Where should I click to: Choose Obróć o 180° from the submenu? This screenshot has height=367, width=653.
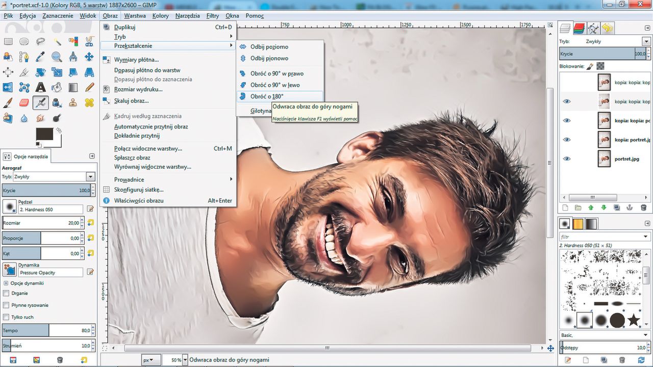pyautogui.click(x=280, y=96)
